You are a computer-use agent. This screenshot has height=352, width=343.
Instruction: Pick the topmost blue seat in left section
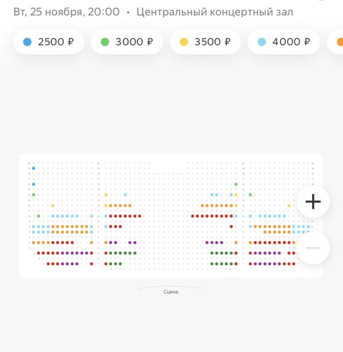(x=34, y=168)
